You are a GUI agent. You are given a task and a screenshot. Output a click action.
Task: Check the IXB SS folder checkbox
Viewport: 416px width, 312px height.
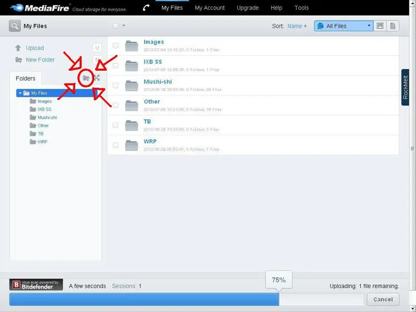(x=115, y=66)
